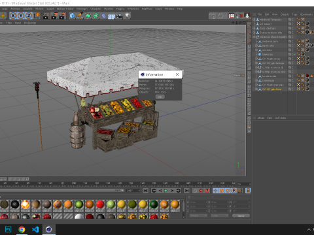Show hidden system tray icons chevron
Image resolution: width=314 pixels, height=235 pixels.
tap(309, 230)
